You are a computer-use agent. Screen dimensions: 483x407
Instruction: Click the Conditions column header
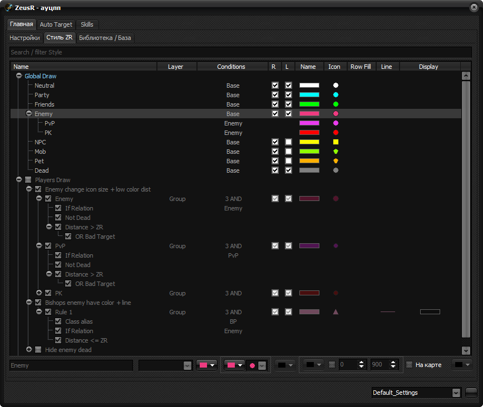(231, 67)
